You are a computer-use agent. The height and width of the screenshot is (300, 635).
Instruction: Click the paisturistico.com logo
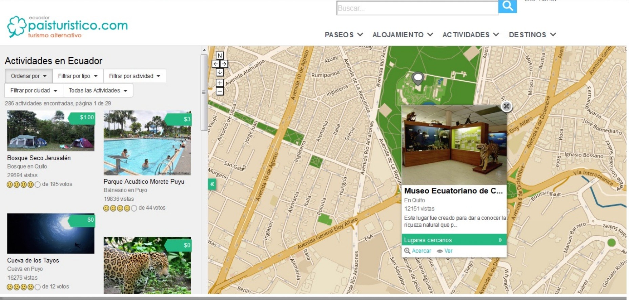67,26
